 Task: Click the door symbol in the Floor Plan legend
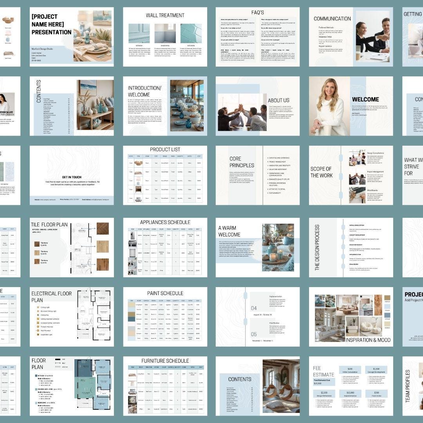[58, 363]
